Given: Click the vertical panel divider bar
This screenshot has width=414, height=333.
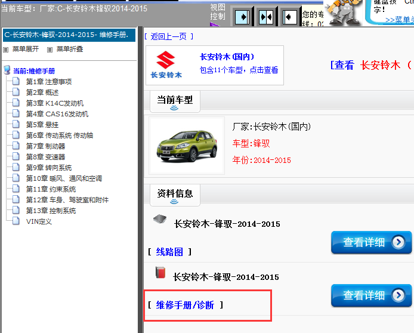Looking at the screenshot, I should pyautogui.click(x=140, y=180).
